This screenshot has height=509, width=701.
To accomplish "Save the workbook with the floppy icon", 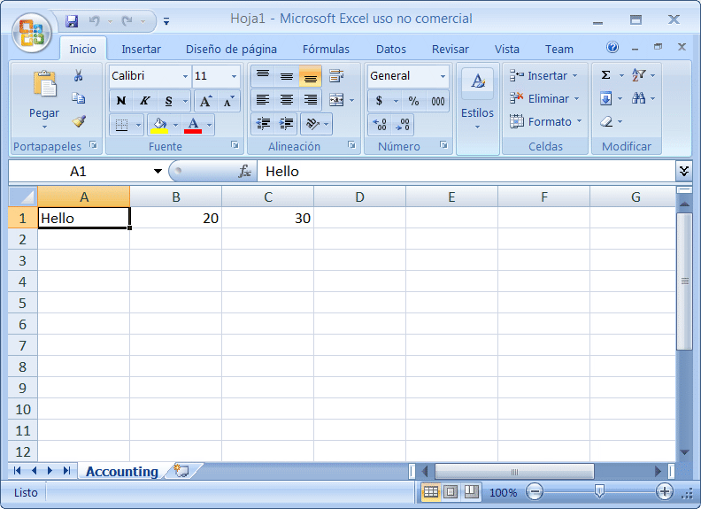I will (x=72, y=20).
